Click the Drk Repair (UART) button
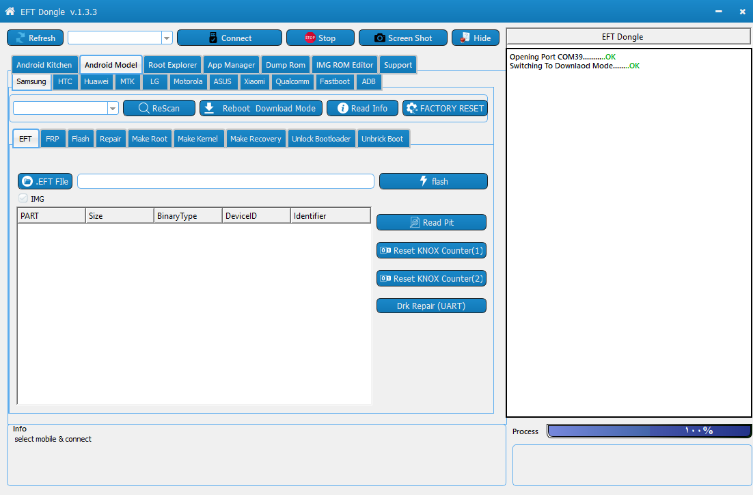The height and width of the screenshot is (495, 753). (x=431, y=306)
